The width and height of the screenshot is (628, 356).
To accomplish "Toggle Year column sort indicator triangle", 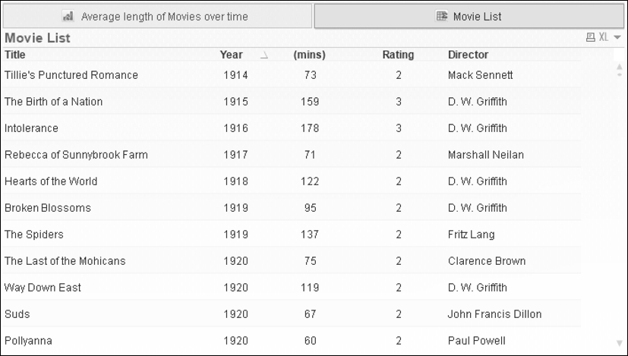I will click(264, 55).
